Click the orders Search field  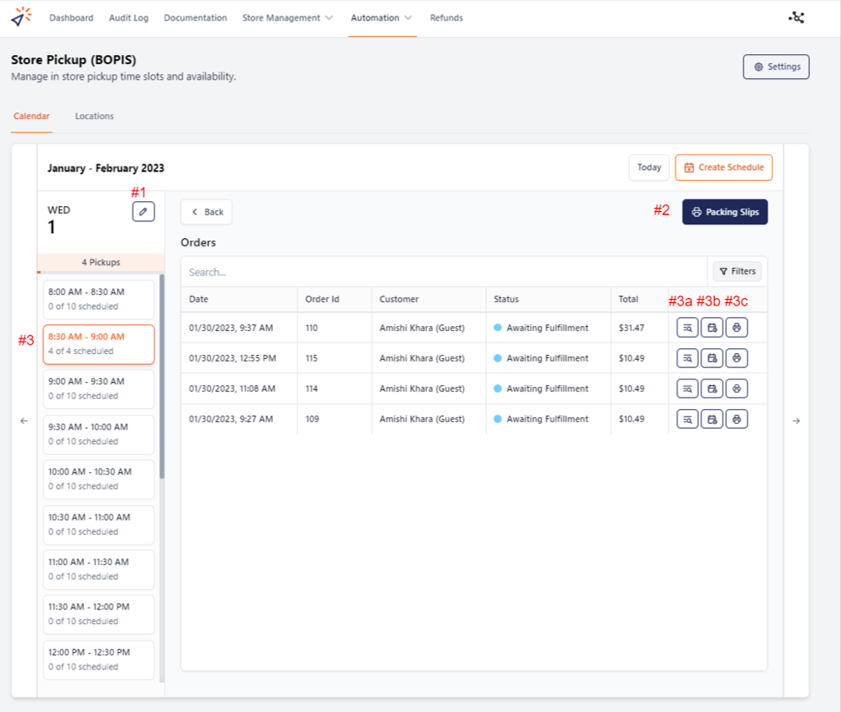tap(444, 272)
